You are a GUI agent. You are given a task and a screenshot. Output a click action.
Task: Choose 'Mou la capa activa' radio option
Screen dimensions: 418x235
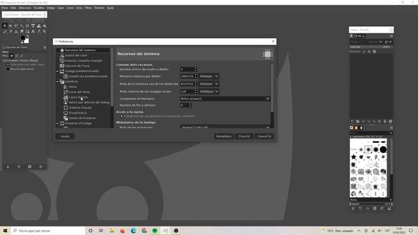coord(8,69)
